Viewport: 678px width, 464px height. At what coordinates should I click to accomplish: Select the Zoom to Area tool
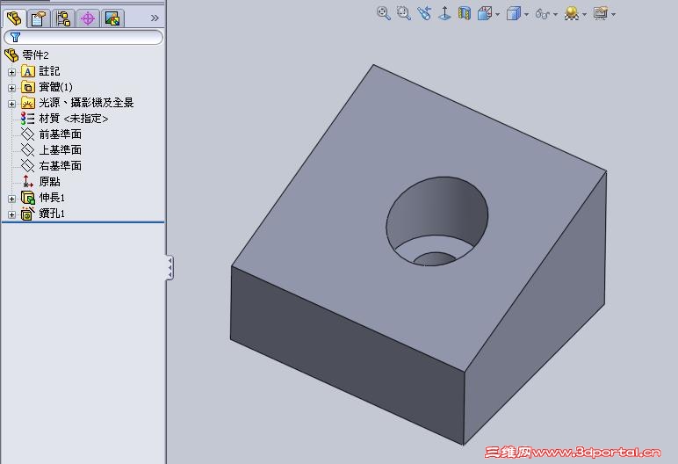click(403, 13)
